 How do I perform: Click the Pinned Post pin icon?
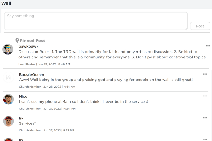click(x=17, y=41)
